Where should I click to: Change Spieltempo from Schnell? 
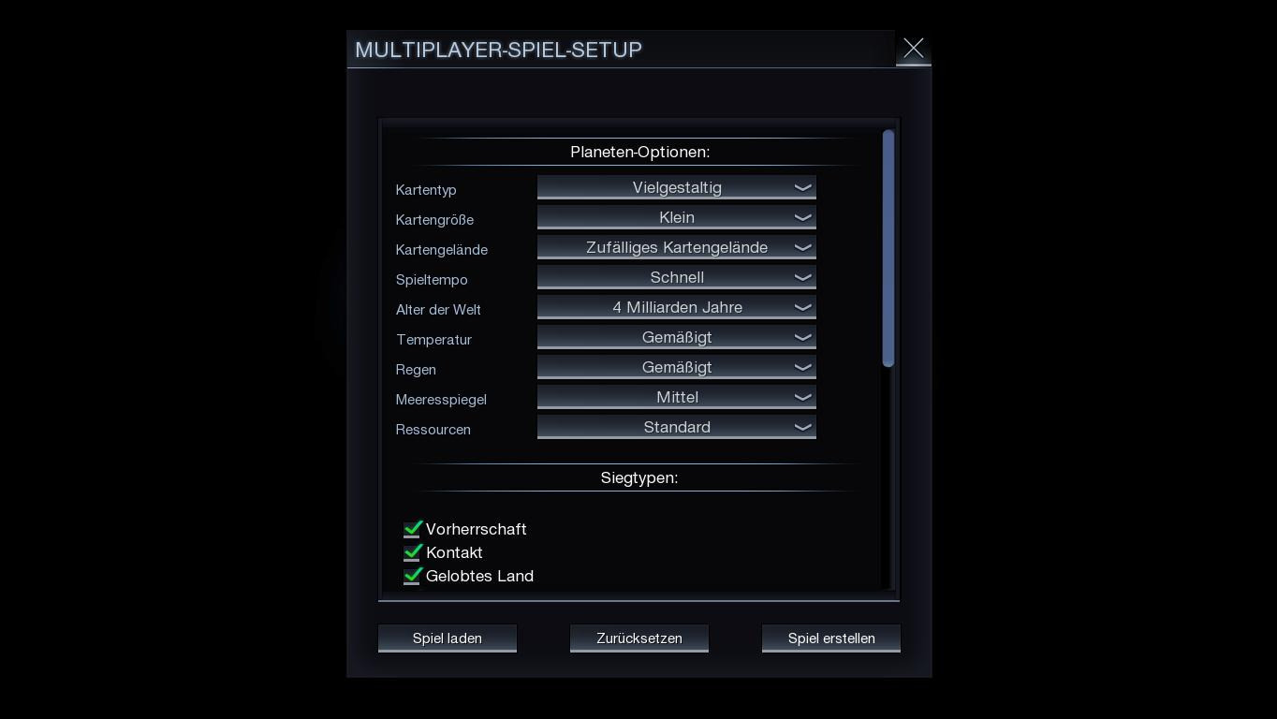click(677, 277)
